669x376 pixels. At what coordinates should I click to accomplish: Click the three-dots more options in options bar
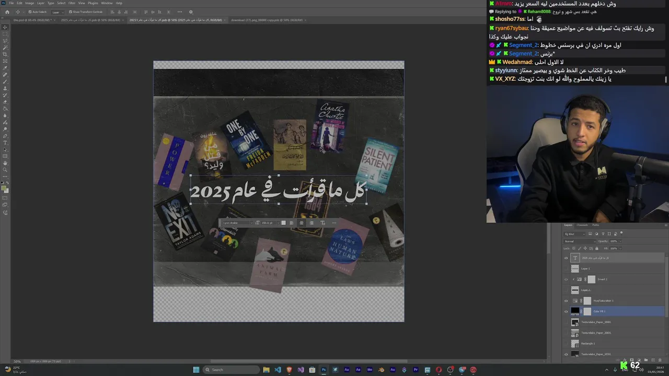tap(180, 12)
